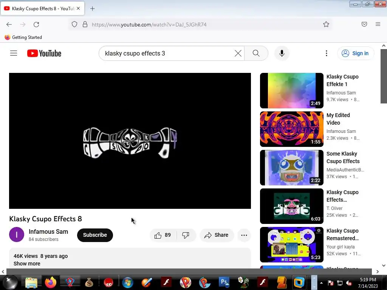Show tracking protection shield info
Screen dimensions: 387x290
[74, 25]
